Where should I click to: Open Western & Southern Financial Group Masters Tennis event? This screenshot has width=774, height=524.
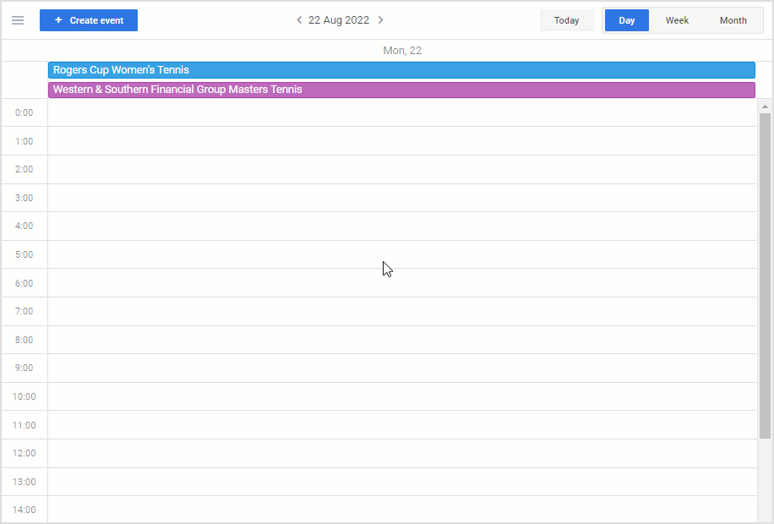(402, 90)
